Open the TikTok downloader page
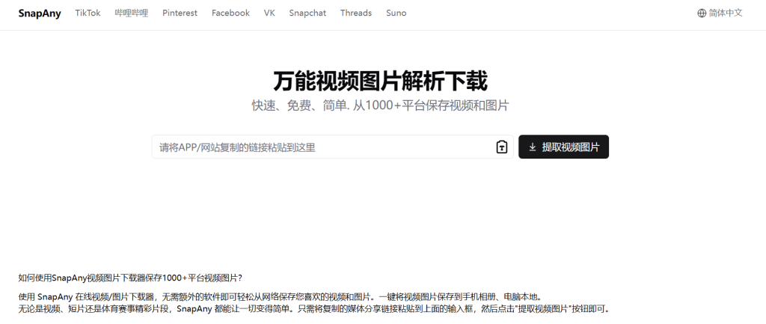The image size is (766, 324). (88, 13)
